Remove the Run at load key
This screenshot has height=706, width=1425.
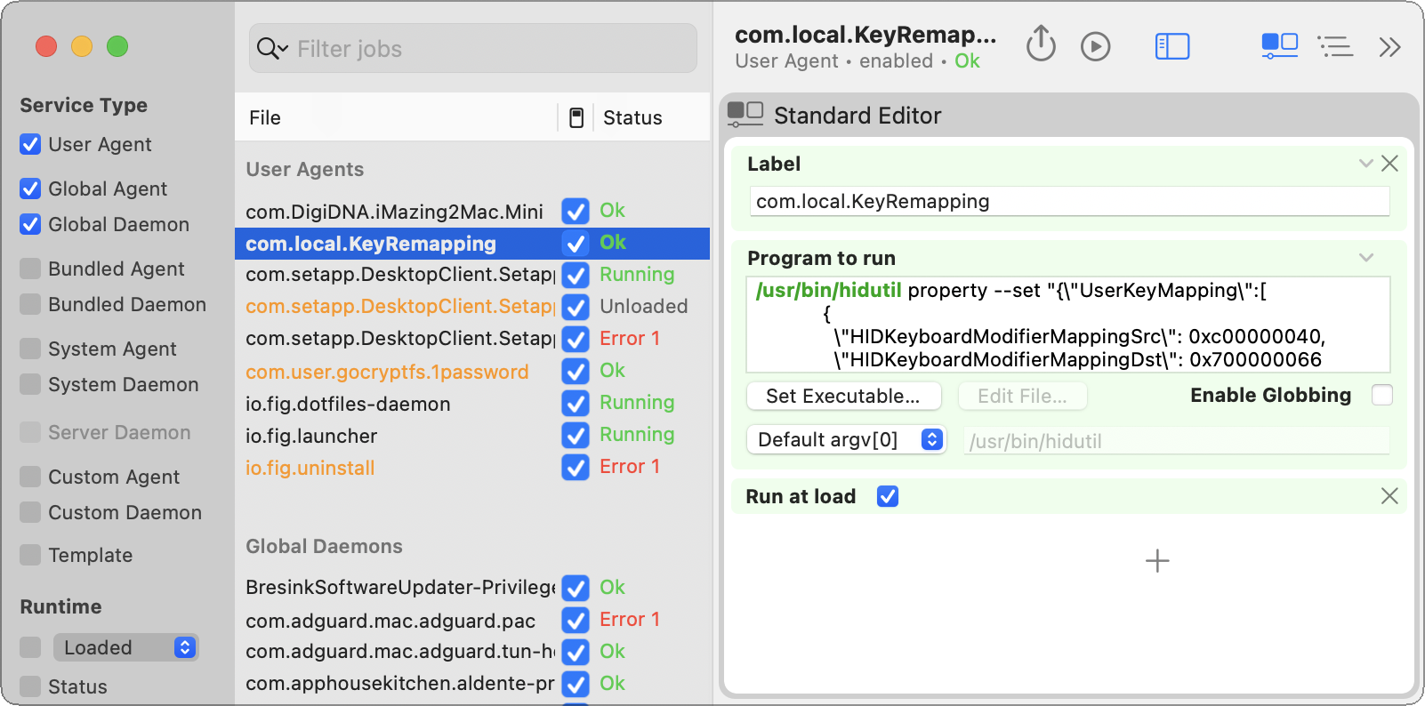click(x=1389, y=496)
